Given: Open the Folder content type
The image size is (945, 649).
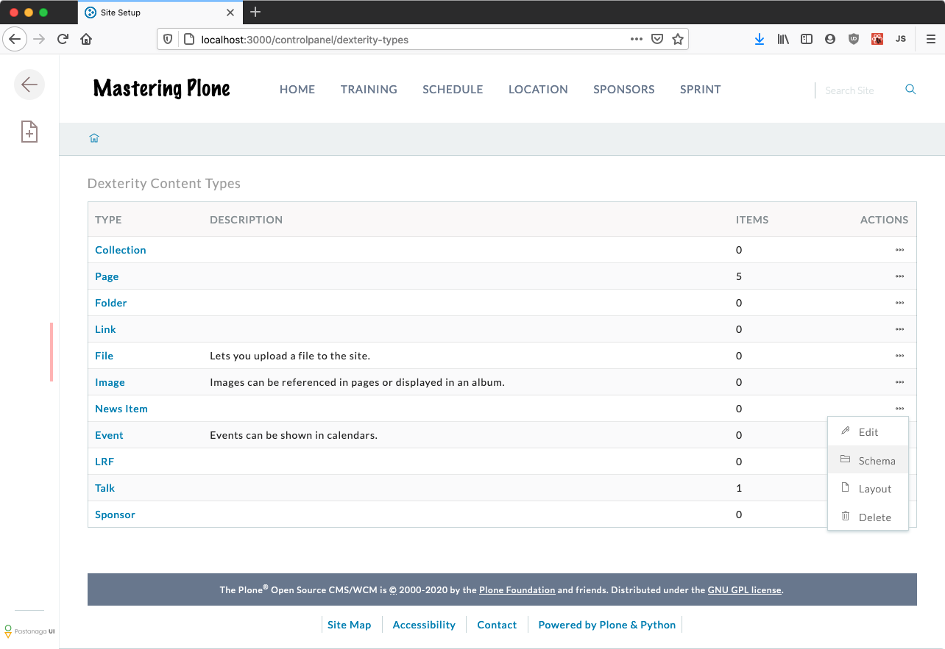Looking at the screenshot, I should pos(111,303).
